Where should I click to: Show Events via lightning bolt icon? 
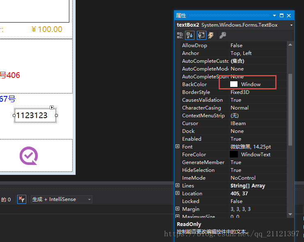(x=211, y=35)
